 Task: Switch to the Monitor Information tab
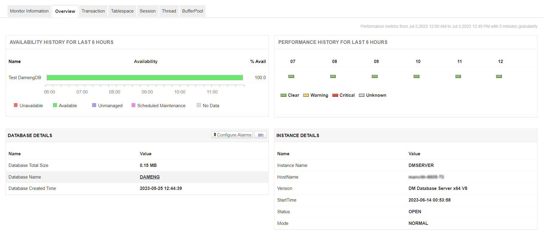tap(29, 11)
